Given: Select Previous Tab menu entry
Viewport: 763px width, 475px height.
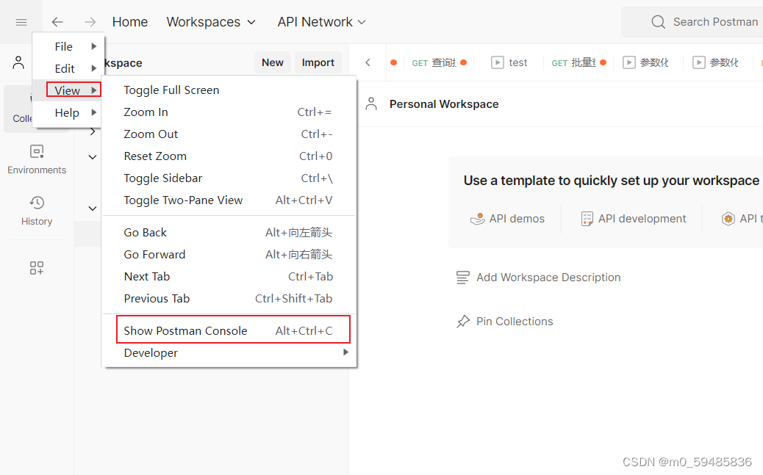Looking at the screenshot, I should click(x=229, y=299).
